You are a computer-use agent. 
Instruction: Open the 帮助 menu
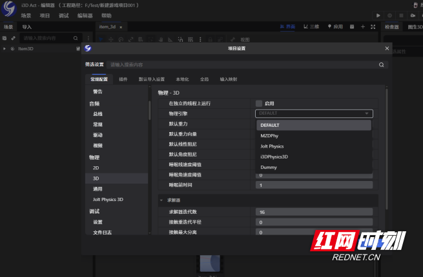107,15
